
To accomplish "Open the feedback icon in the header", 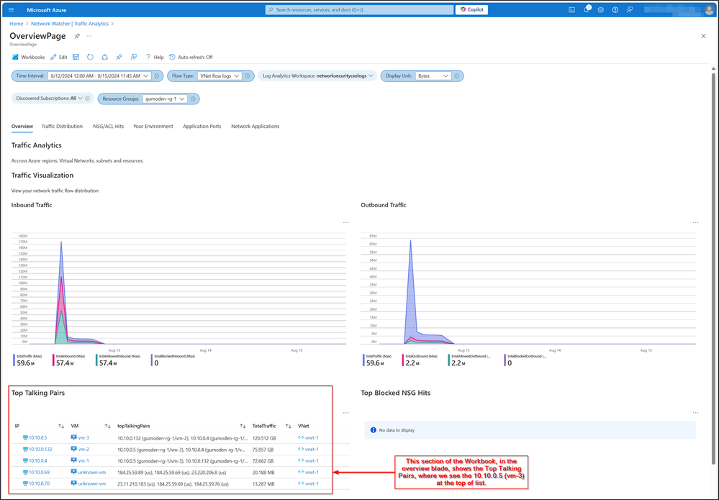I will pyautogui.click(x=630, y=9).
